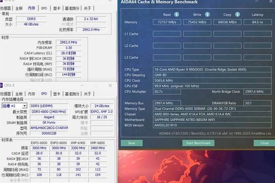Open 主板 tab in CPU-Z SPD window
The width and height of the screenshot is (275, 183).
point(19,94)
